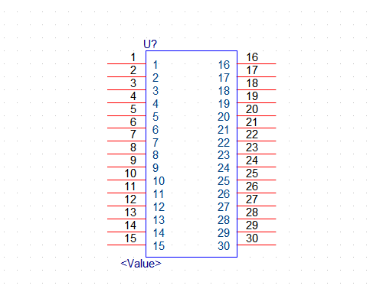
Task: Select the <Value> text label
Action: click(141, 264)
